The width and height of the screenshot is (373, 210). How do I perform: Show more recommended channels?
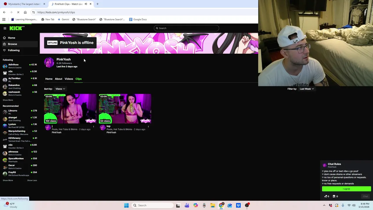point(8,180)
